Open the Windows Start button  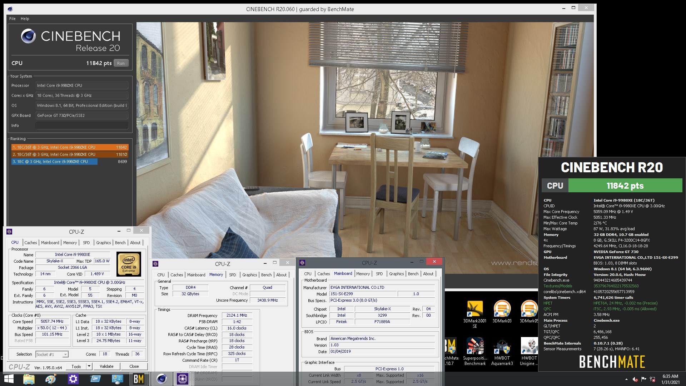tap(9, 379)
